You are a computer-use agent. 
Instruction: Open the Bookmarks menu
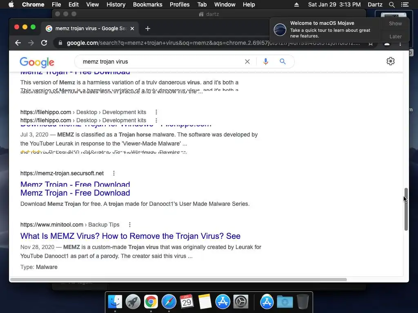point(148,4)
